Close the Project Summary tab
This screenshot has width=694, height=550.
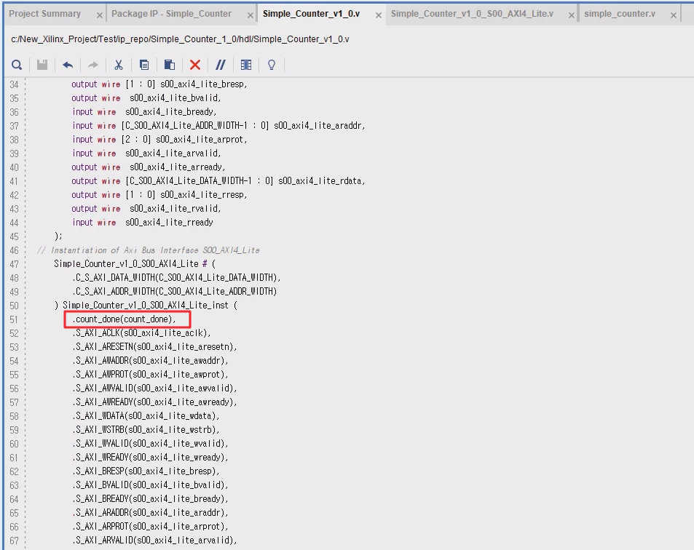click(100, 15)
